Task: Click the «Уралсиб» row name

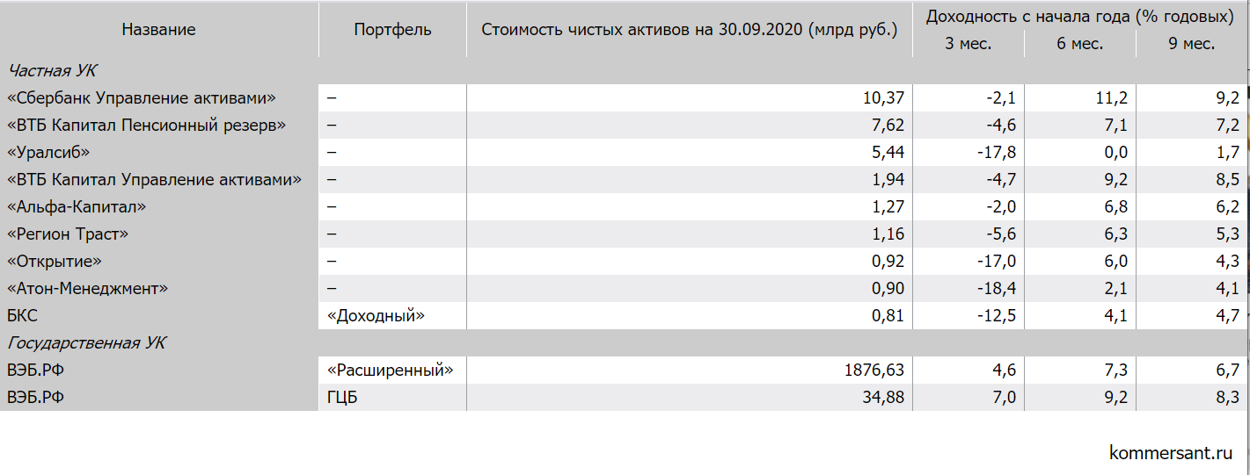Action: pyautogui.click(x=48, y=152)
